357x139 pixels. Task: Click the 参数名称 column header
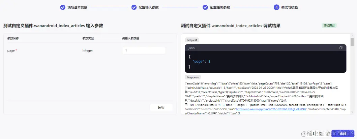click(x=13, y=38)
